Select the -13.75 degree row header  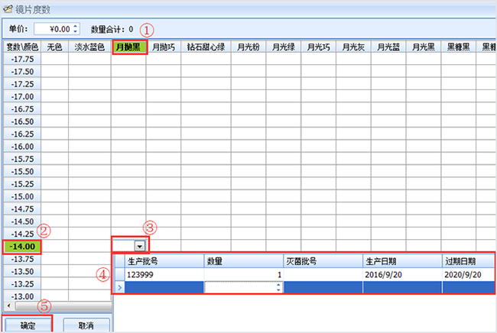click(x=22, y=259)
